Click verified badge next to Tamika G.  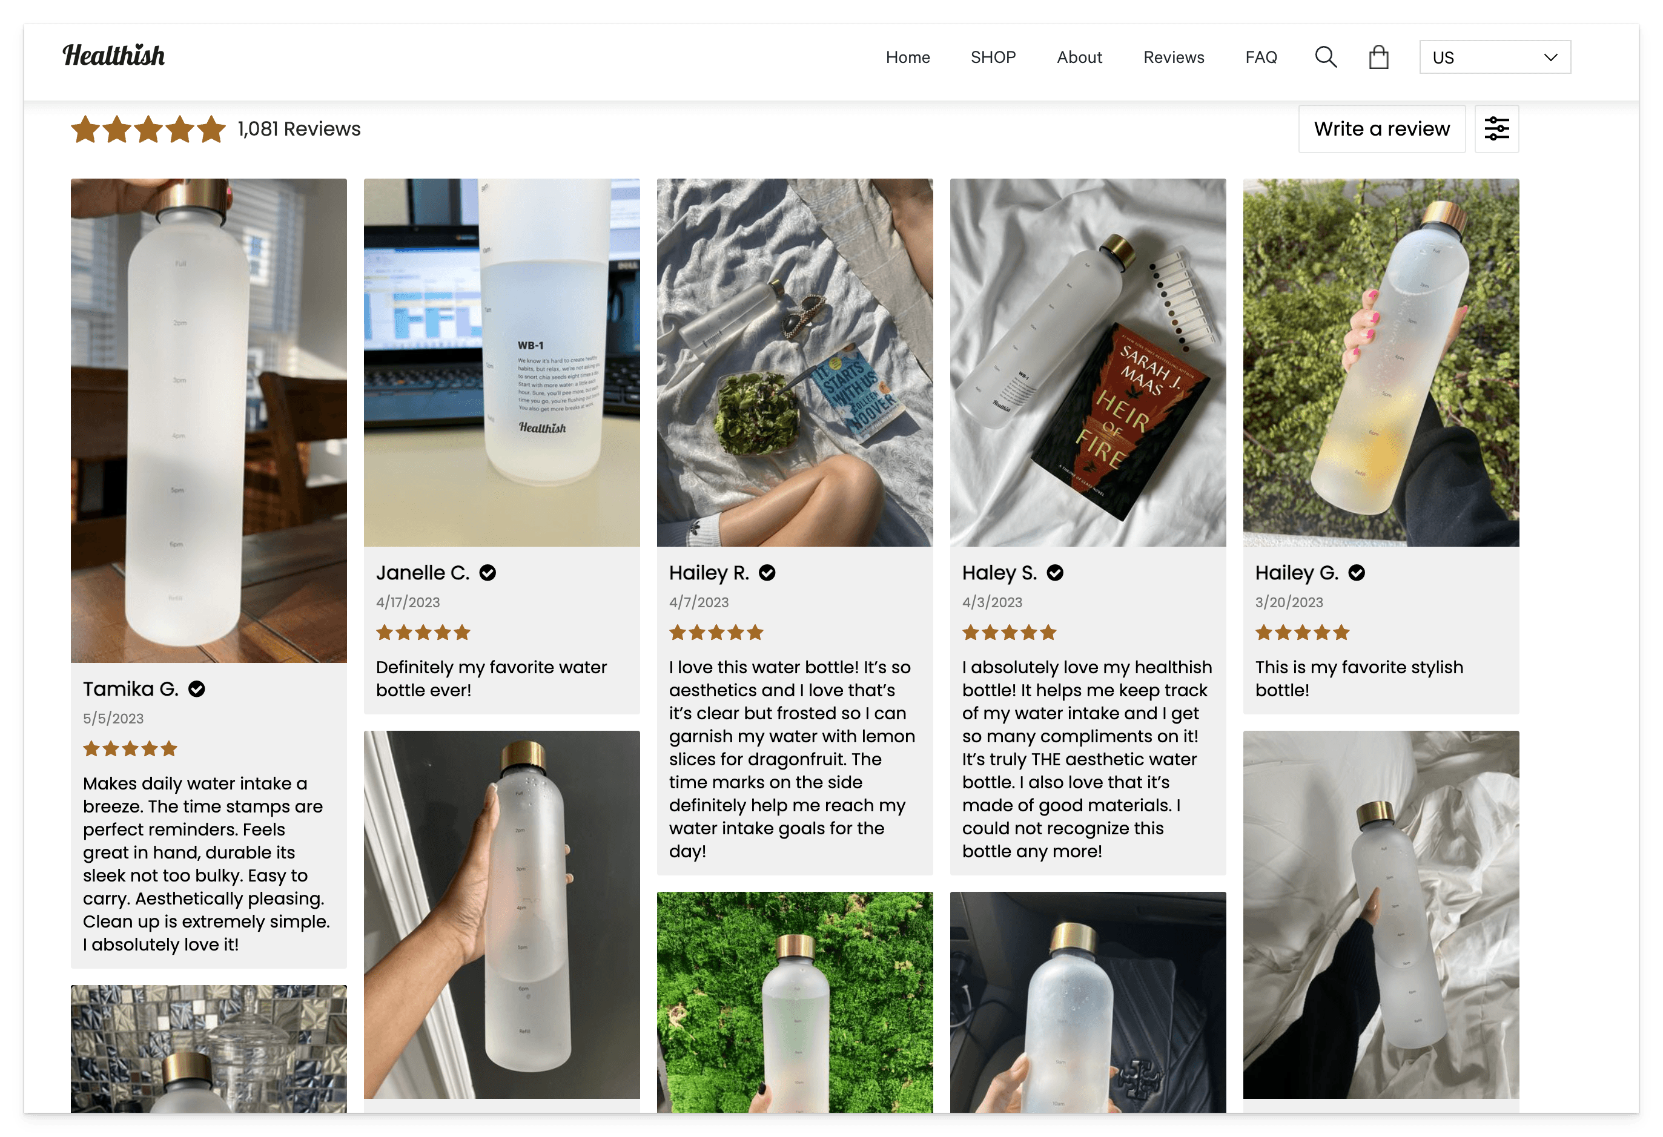click(x=197, y=689)
